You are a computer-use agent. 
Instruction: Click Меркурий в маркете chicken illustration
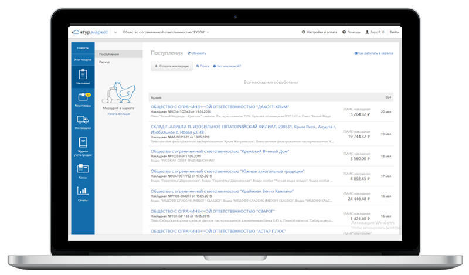point(119,92)
